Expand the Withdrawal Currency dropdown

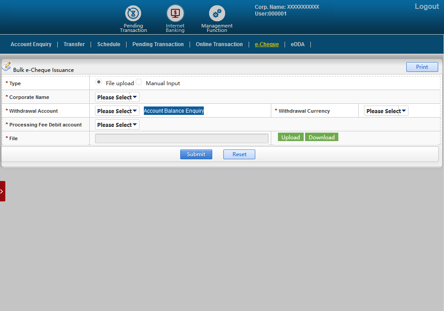(x=386, y=111)
